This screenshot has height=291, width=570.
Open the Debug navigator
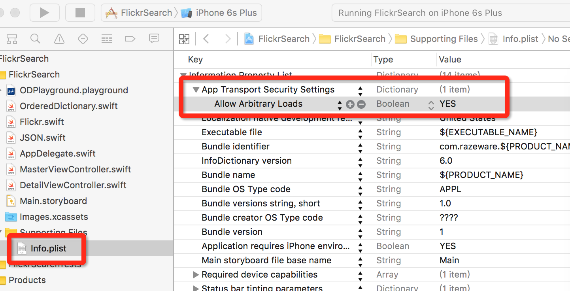107,39
